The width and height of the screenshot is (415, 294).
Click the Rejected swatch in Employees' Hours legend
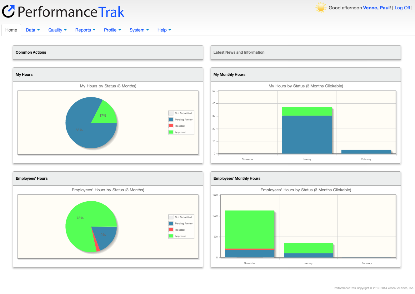tap(171, 230)
